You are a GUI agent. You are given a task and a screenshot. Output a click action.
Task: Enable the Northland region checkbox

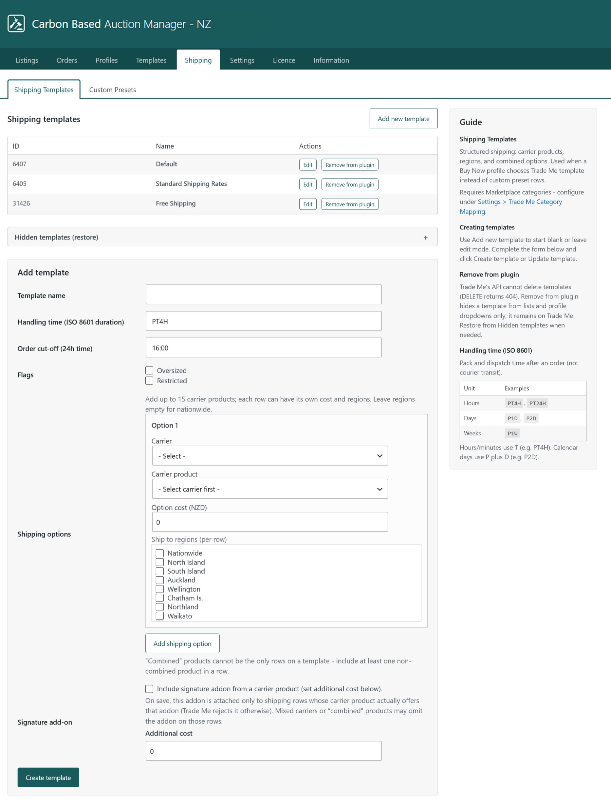[x=160, y=607]
